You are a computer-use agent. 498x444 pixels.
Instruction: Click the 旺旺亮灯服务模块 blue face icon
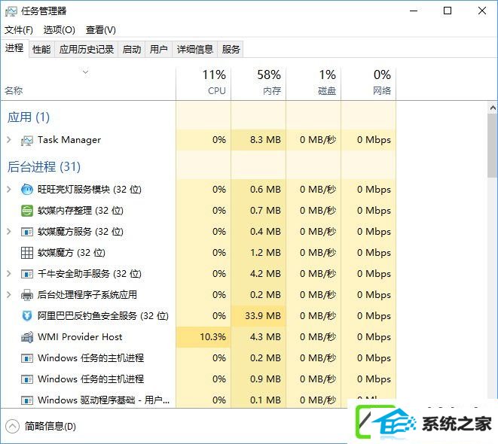(26, 190)
